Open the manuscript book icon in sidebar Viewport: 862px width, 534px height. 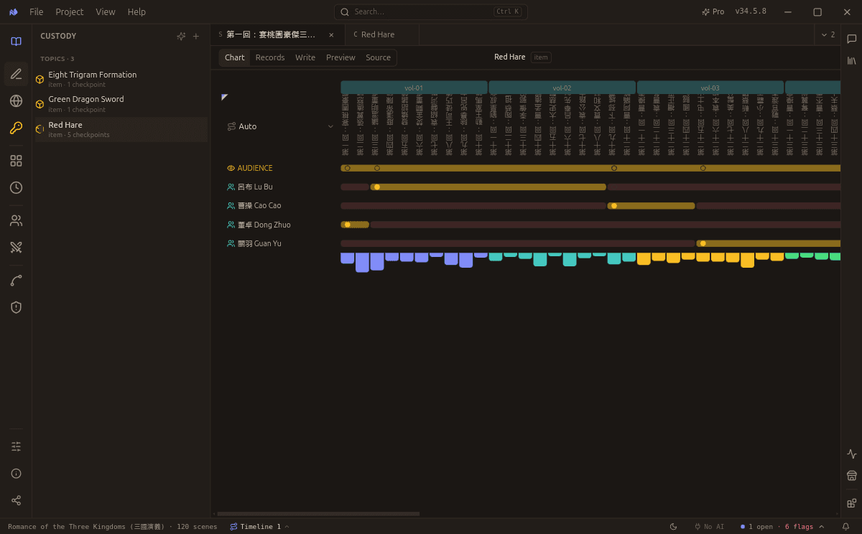point(16,42)
